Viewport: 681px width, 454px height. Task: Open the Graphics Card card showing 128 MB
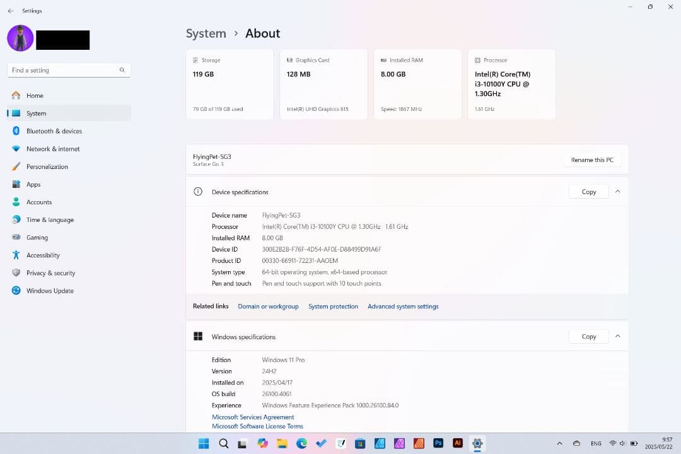(x=323, y=84)
